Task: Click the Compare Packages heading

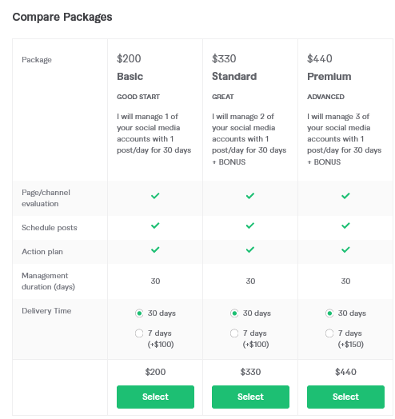Action: (x=62, y=17)
